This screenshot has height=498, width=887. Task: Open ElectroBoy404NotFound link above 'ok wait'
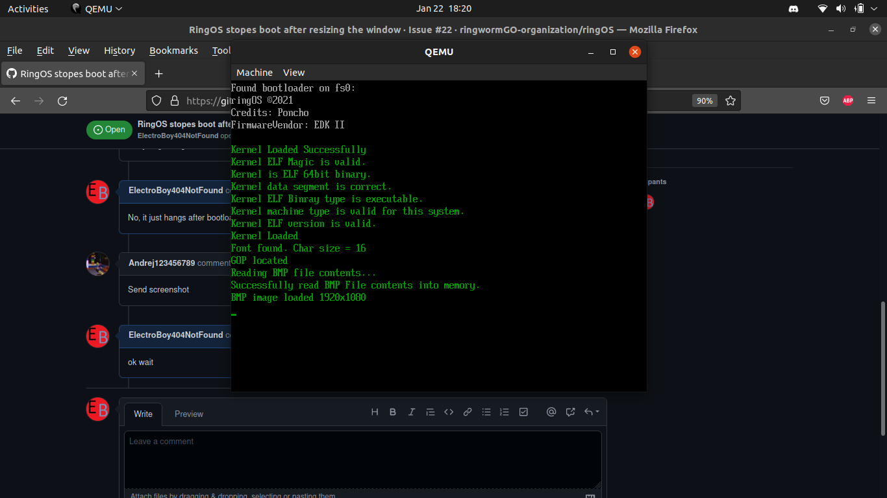click(x=175, y=335)
